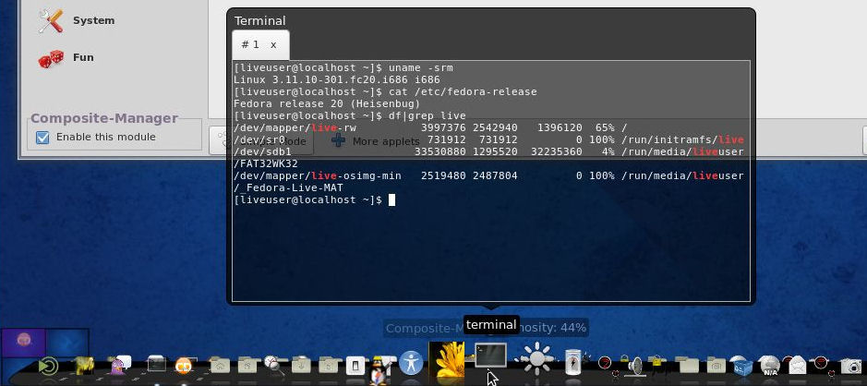Click 'Fedora release 20 (Heisenbug)' output
This screenshot has height=386, width=867.
tap(328, 104)
